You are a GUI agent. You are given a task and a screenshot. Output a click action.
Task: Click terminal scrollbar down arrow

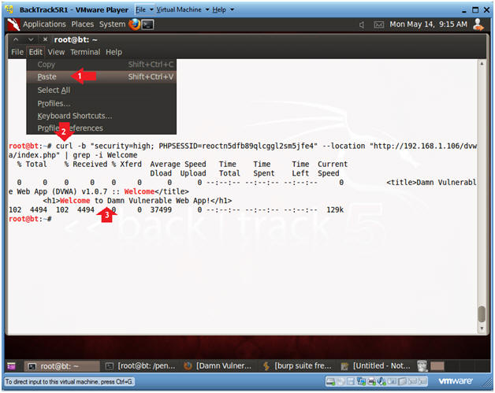coord(482,328)
